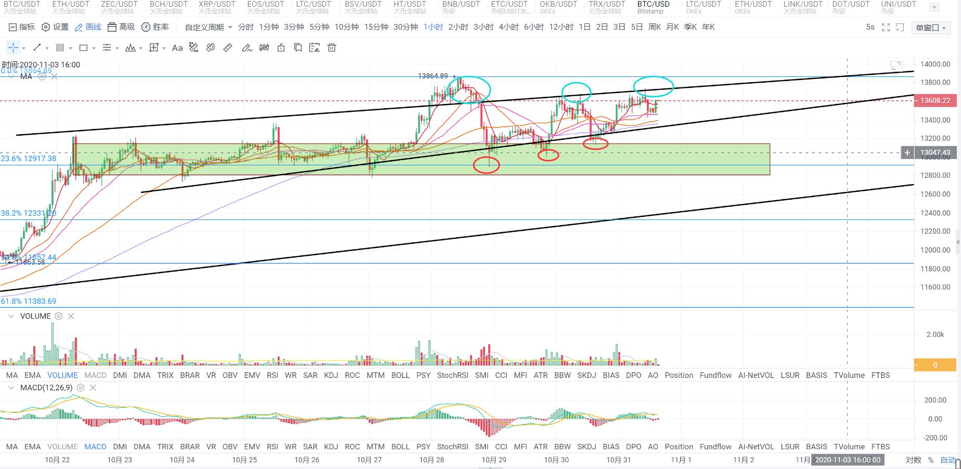This screenshot has height=469, width=961.
Task: Switch to BNB/USDT tab
Action: click(461, 7)
